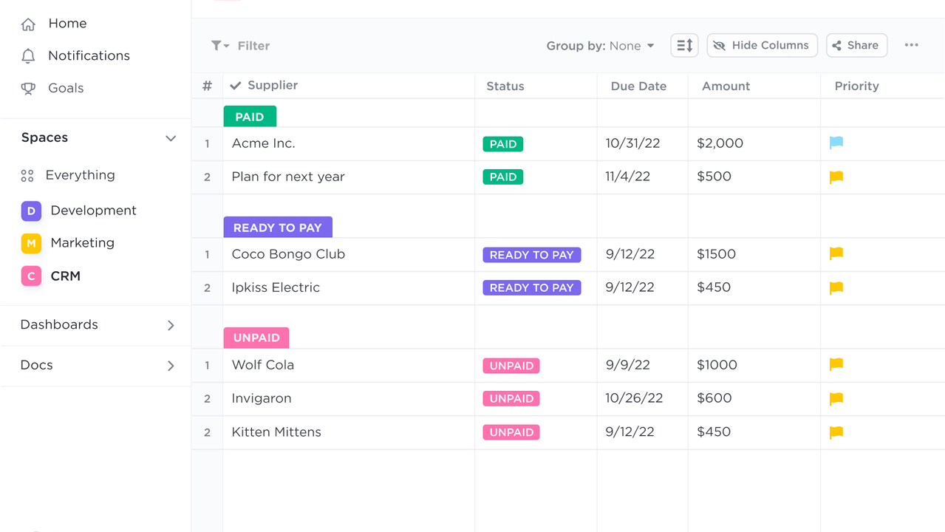Open the more options ellipsis menu

(x=911, y=45)
